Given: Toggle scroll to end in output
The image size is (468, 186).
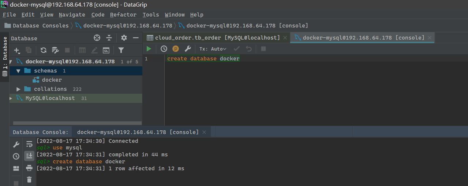Looking at the screenshot, I should (29, 156).
